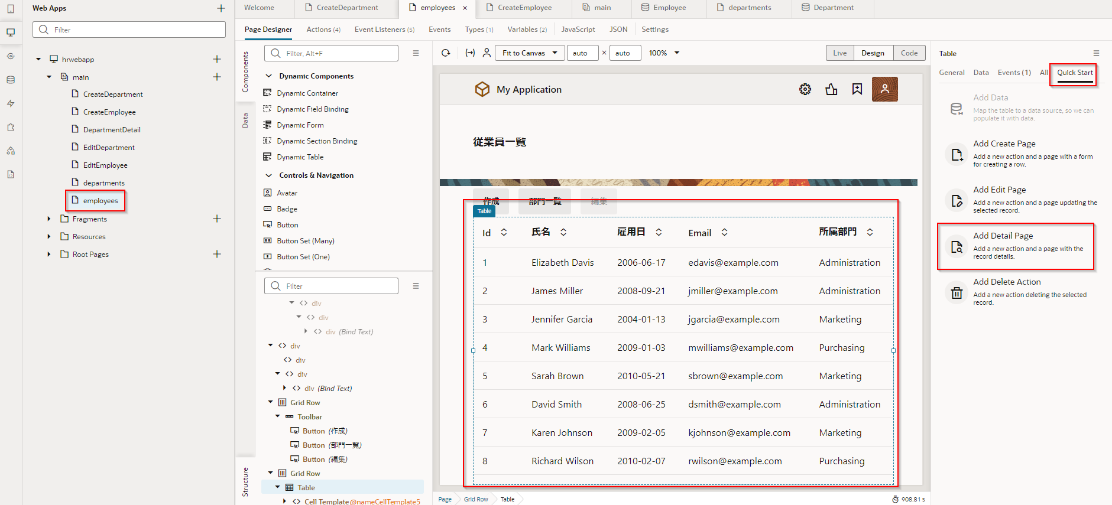
Task: Open the Components filter options menu
Action: coord(416,53)
